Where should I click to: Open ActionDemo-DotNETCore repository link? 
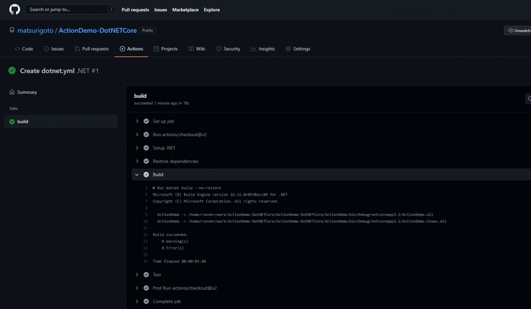97,31
